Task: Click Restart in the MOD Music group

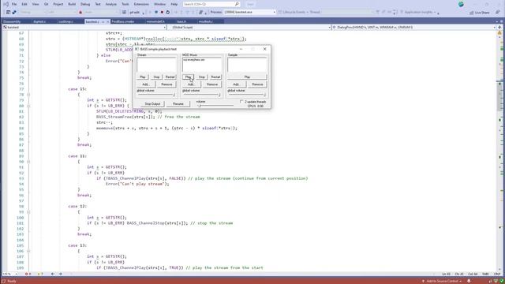Action: (215, 77)
